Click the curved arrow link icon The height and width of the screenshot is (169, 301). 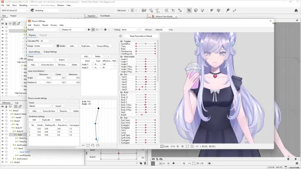point(235,10)
